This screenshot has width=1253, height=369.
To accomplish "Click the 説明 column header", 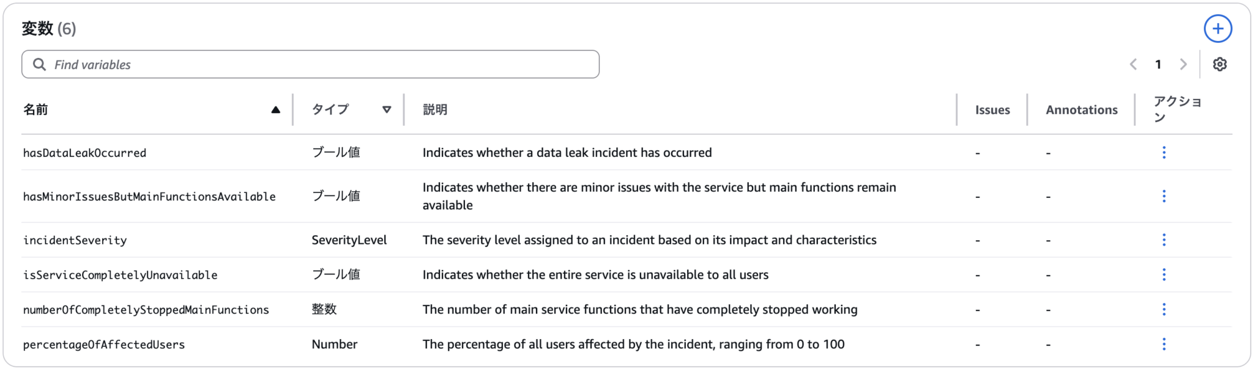I will 435,109.
